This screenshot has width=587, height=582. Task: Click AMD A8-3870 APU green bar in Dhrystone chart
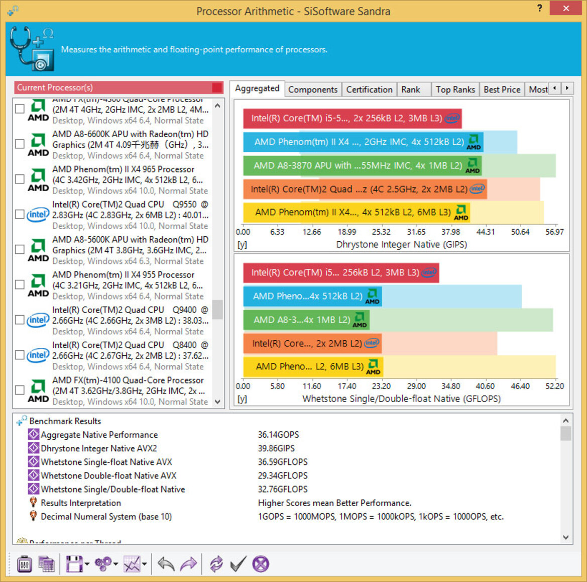(363, 166)
